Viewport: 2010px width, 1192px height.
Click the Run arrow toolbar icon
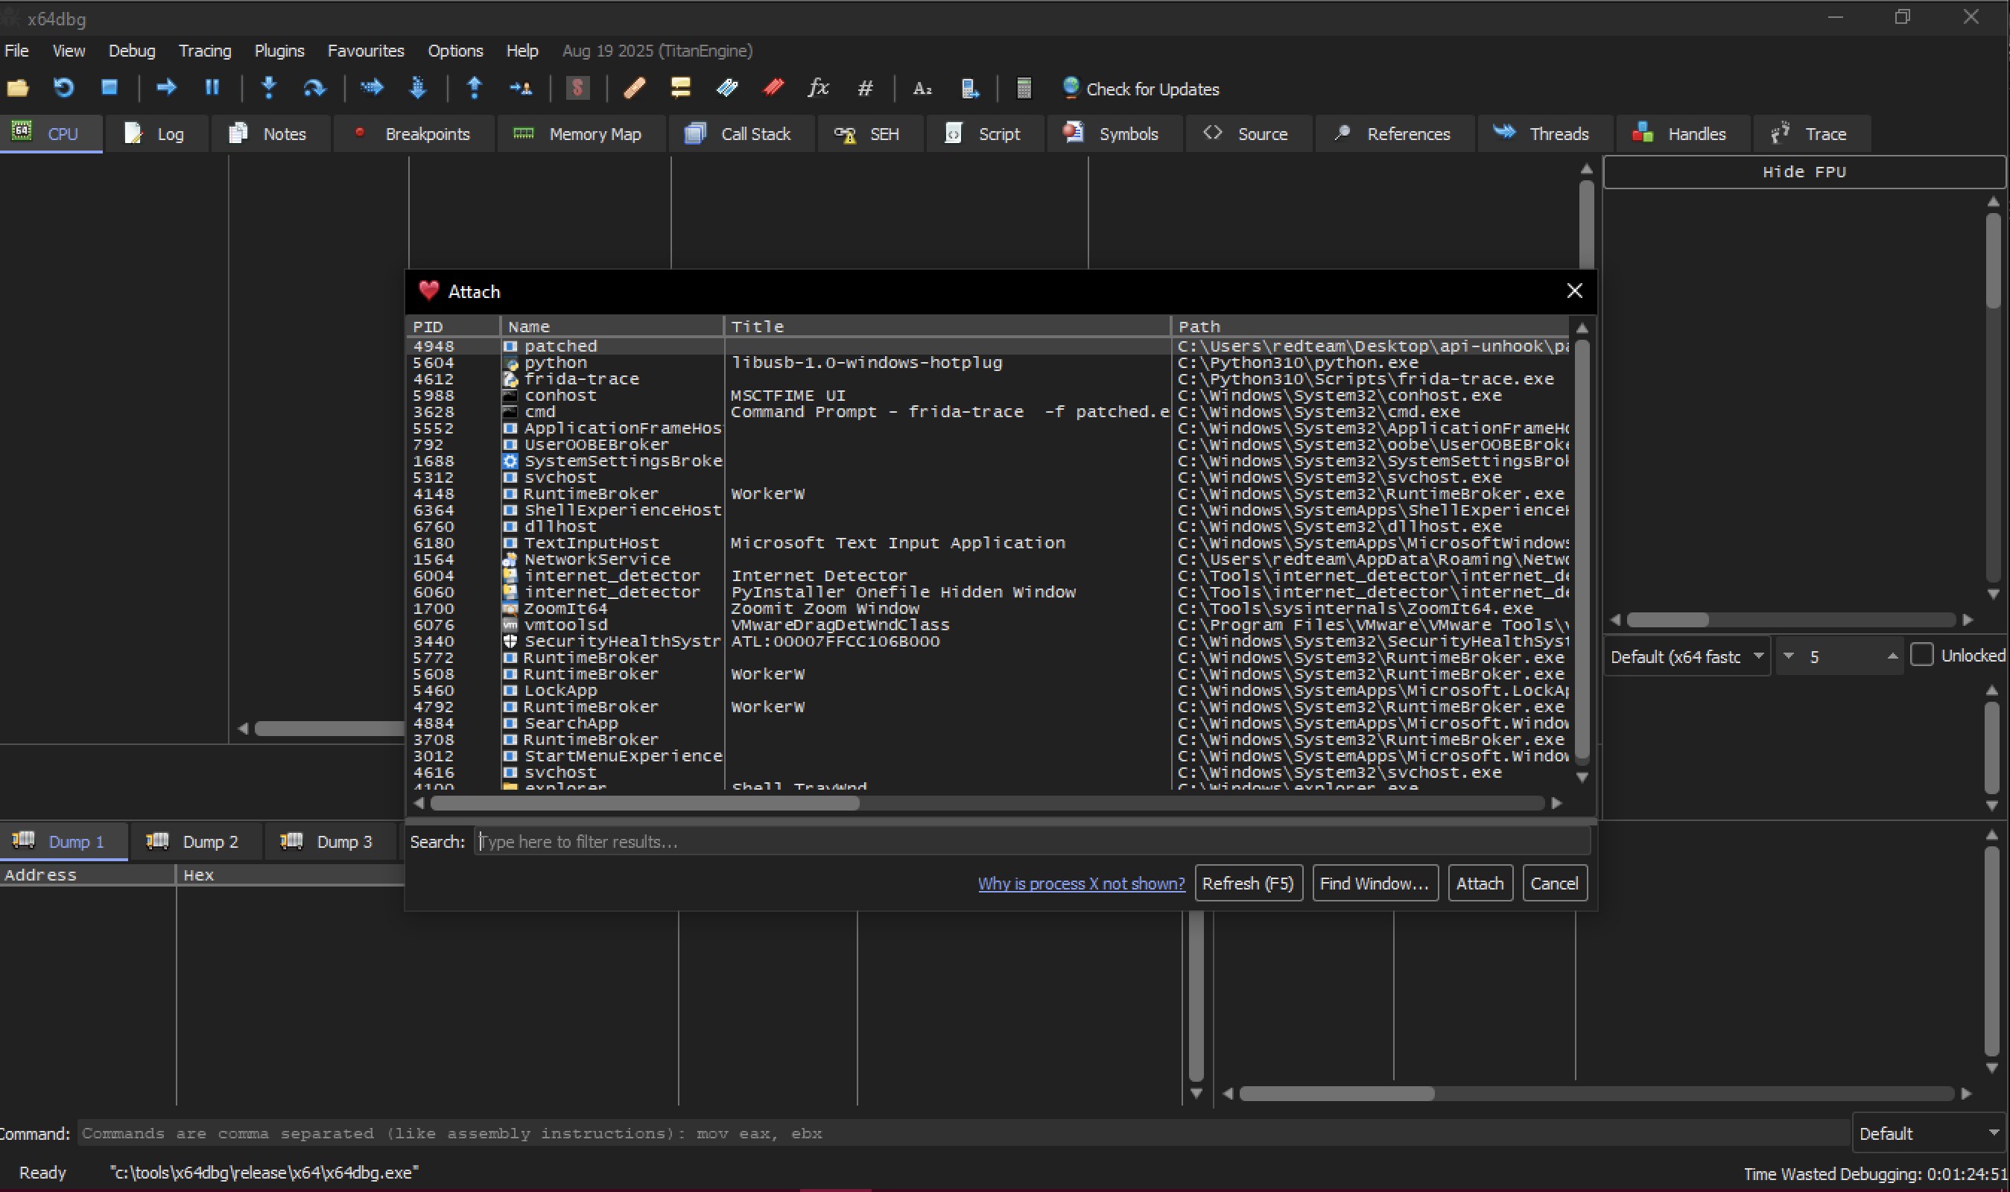(166, 89)
